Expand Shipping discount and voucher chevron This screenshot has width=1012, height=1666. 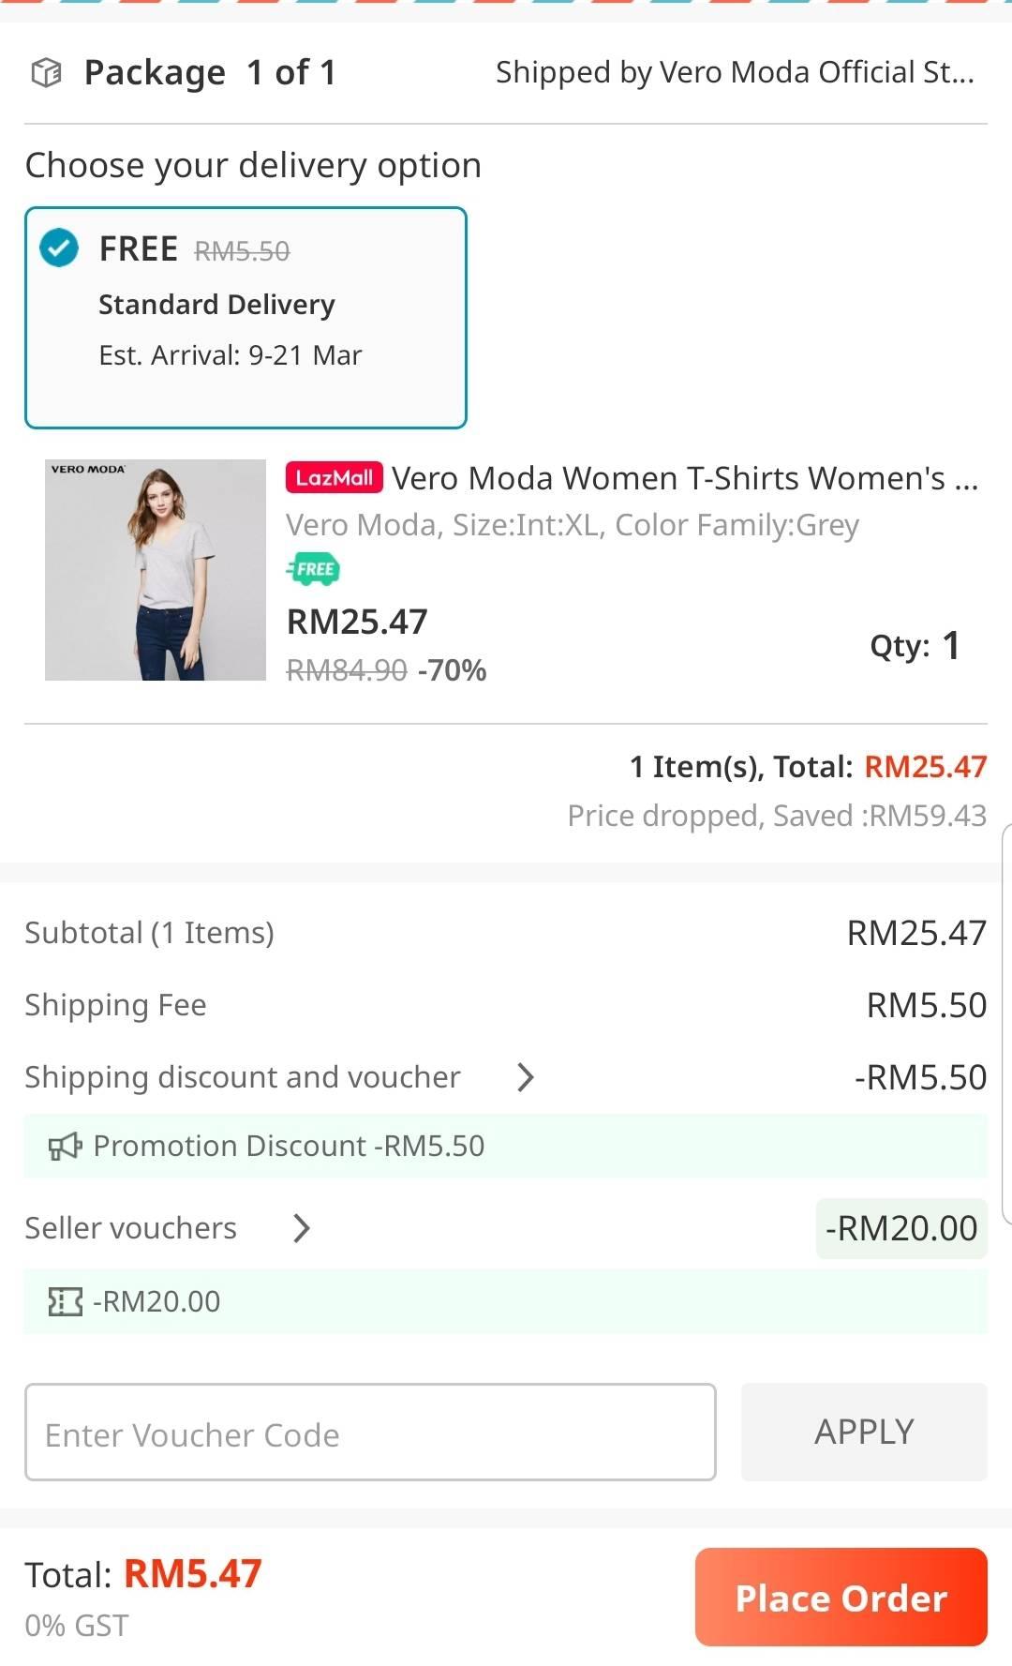tap(526, 1077)
